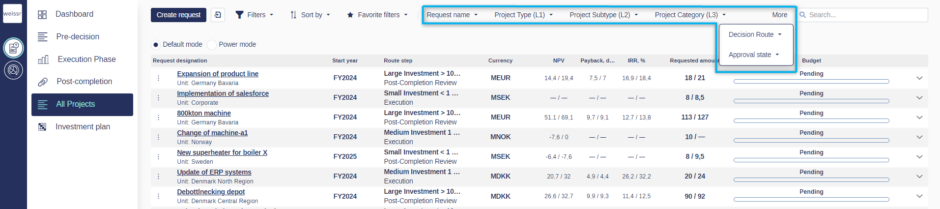
Task: Expand the Implementation of salesforce row
Action: 919,98
